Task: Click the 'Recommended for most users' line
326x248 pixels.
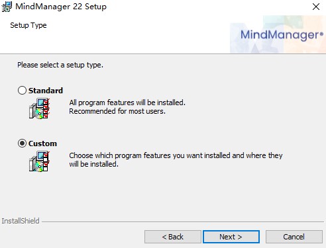Action: 117,111
